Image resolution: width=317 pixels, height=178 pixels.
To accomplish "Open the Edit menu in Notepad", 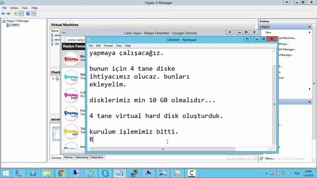I will pos(98,45).
